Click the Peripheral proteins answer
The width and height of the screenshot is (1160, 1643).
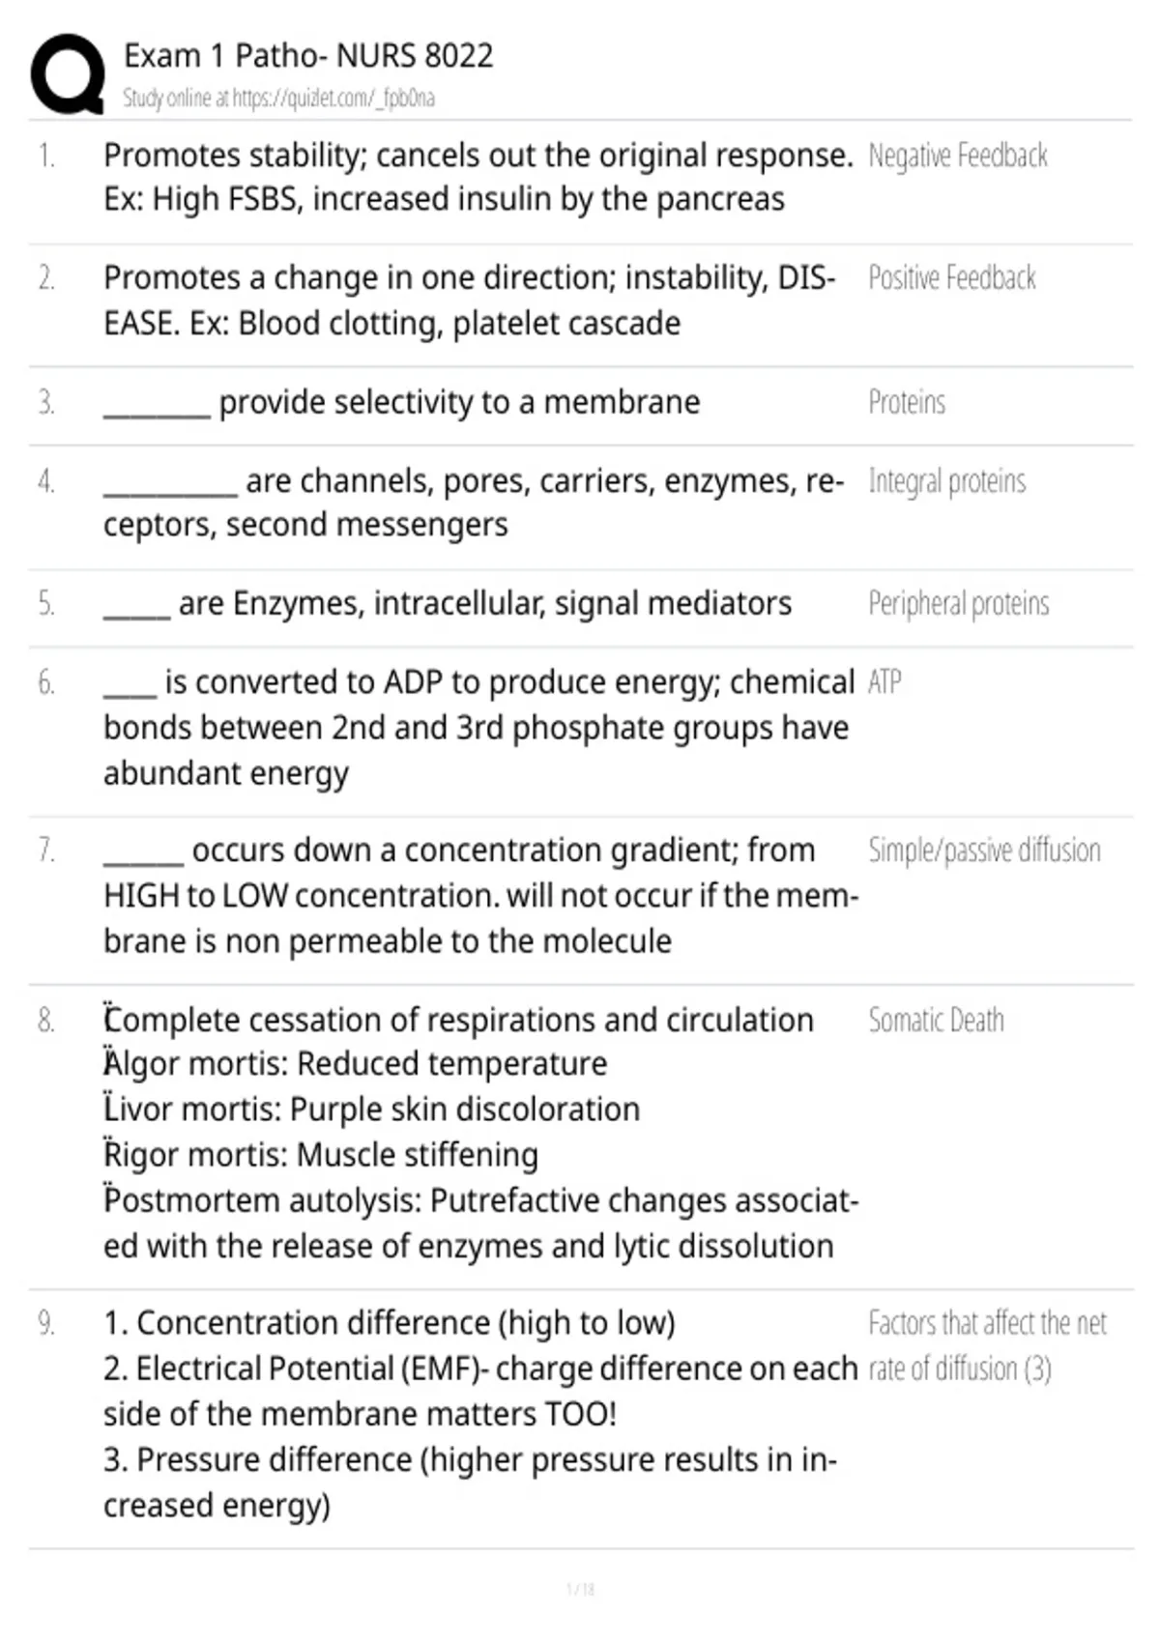(958, 604)
